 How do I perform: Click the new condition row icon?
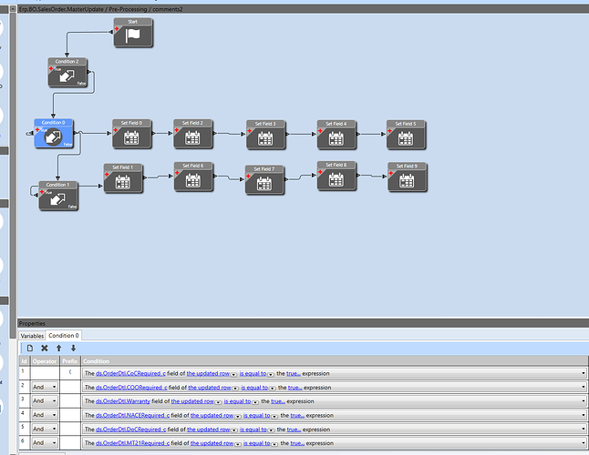click(30, 349)
